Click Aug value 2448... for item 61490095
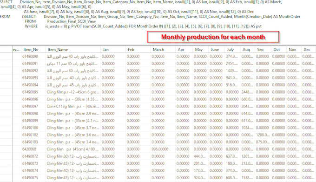 pos(247,92)
